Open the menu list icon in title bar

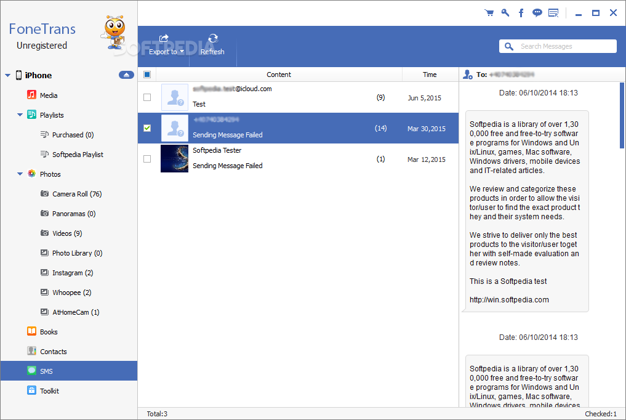click(553, 13)
